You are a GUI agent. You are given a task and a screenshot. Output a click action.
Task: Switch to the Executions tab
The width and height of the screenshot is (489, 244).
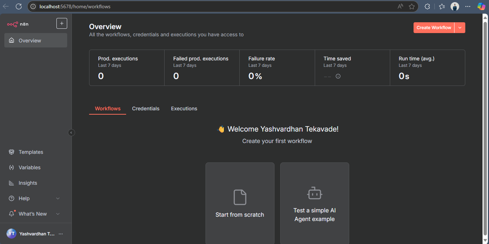click(x=184, y=109)
